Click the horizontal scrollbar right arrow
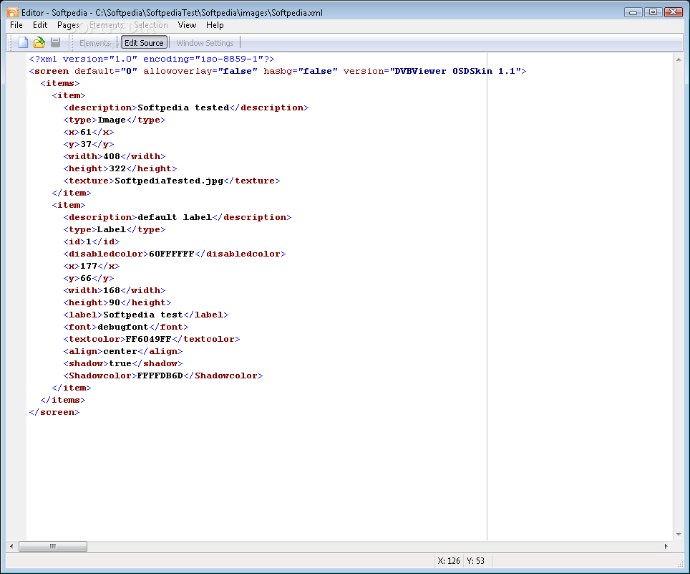This screenshot has height=574, width=690. [666, 546]
